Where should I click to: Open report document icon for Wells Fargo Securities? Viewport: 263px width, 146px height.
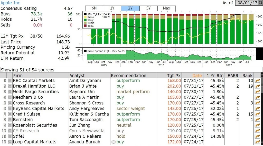[x=10, y=92]
